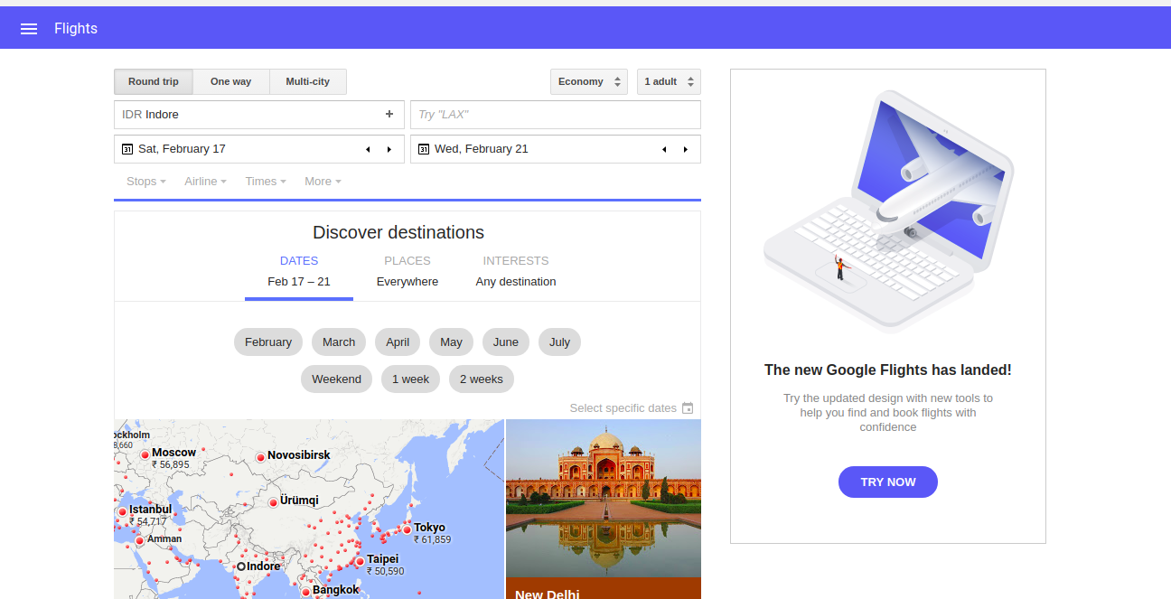This screenshot has height=599, width=1171.
Task: Click the Flights title in header
Action: coord(76,29)
